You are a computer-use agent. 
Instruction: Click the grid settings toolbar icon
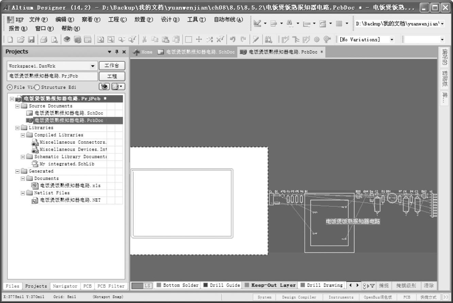click(x=339, y=23)
